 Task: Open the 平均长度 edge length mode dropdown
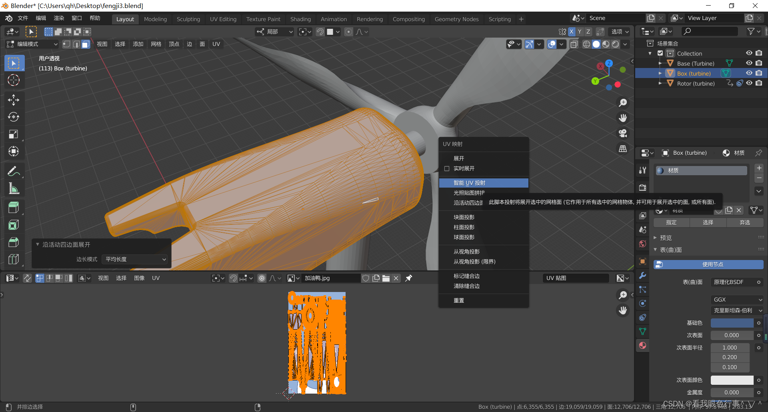click(x=135, y=259)
